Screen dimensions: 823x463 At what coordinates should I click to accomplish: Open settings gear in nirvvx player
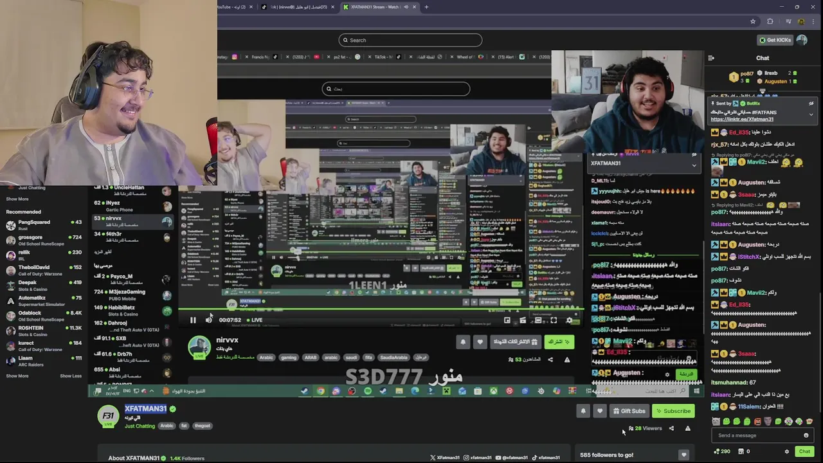point(569,320)
